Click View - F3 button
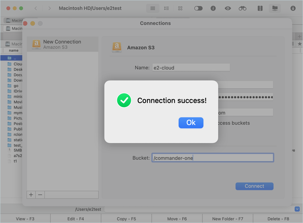Screen dimensions: 303x223 click(x=25, y=219)
